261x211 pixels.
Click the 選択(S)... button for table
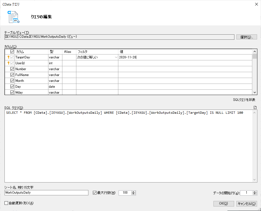point(246,37)
